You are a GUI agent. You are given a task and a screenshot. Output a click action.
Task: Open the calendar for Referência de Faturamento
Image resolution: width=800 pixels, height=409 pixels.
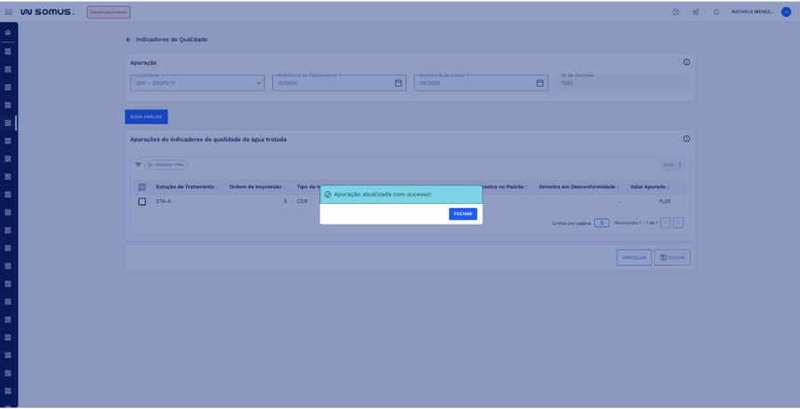click(x=398, y=83)
